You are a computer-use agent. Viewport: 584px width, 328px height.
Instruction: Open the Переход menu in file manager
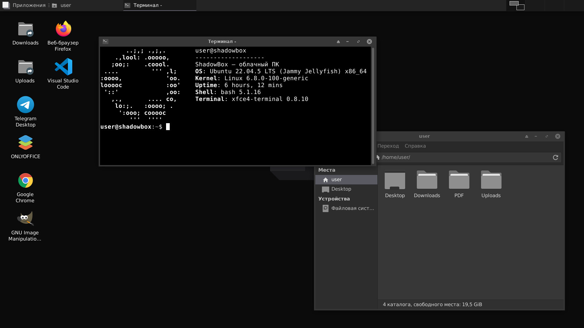(388, 146)
